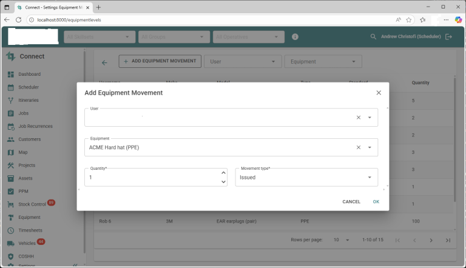Screen dimensions: 466x268
Task: Go to next page of table
Action: click(431, 240)
